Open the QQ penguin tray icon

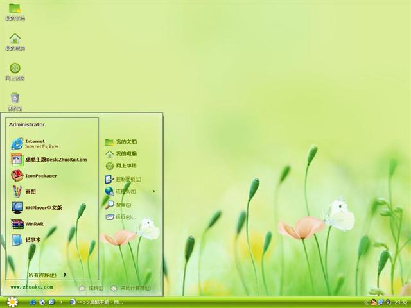pos(373,302)
